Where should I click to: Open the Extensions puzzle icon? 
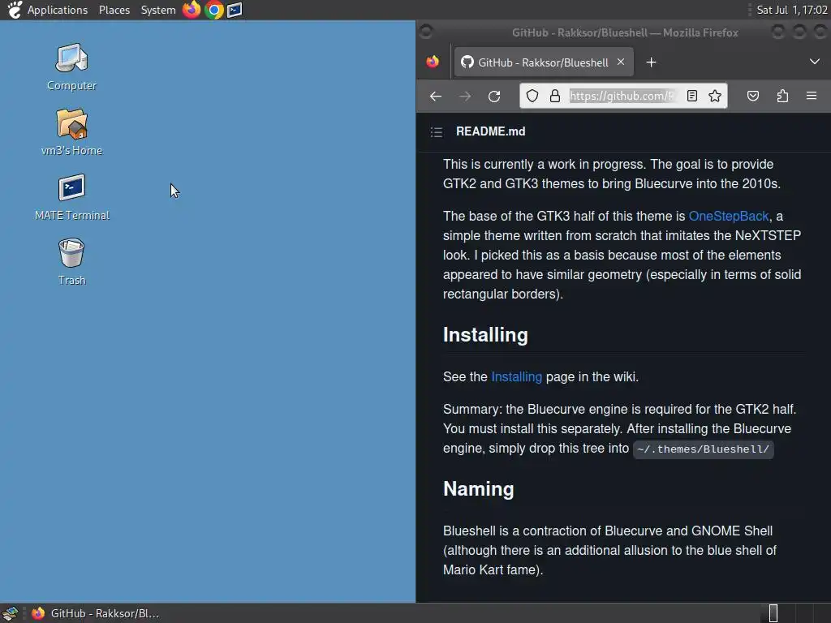pyautogui.click(x=782, y=96)
